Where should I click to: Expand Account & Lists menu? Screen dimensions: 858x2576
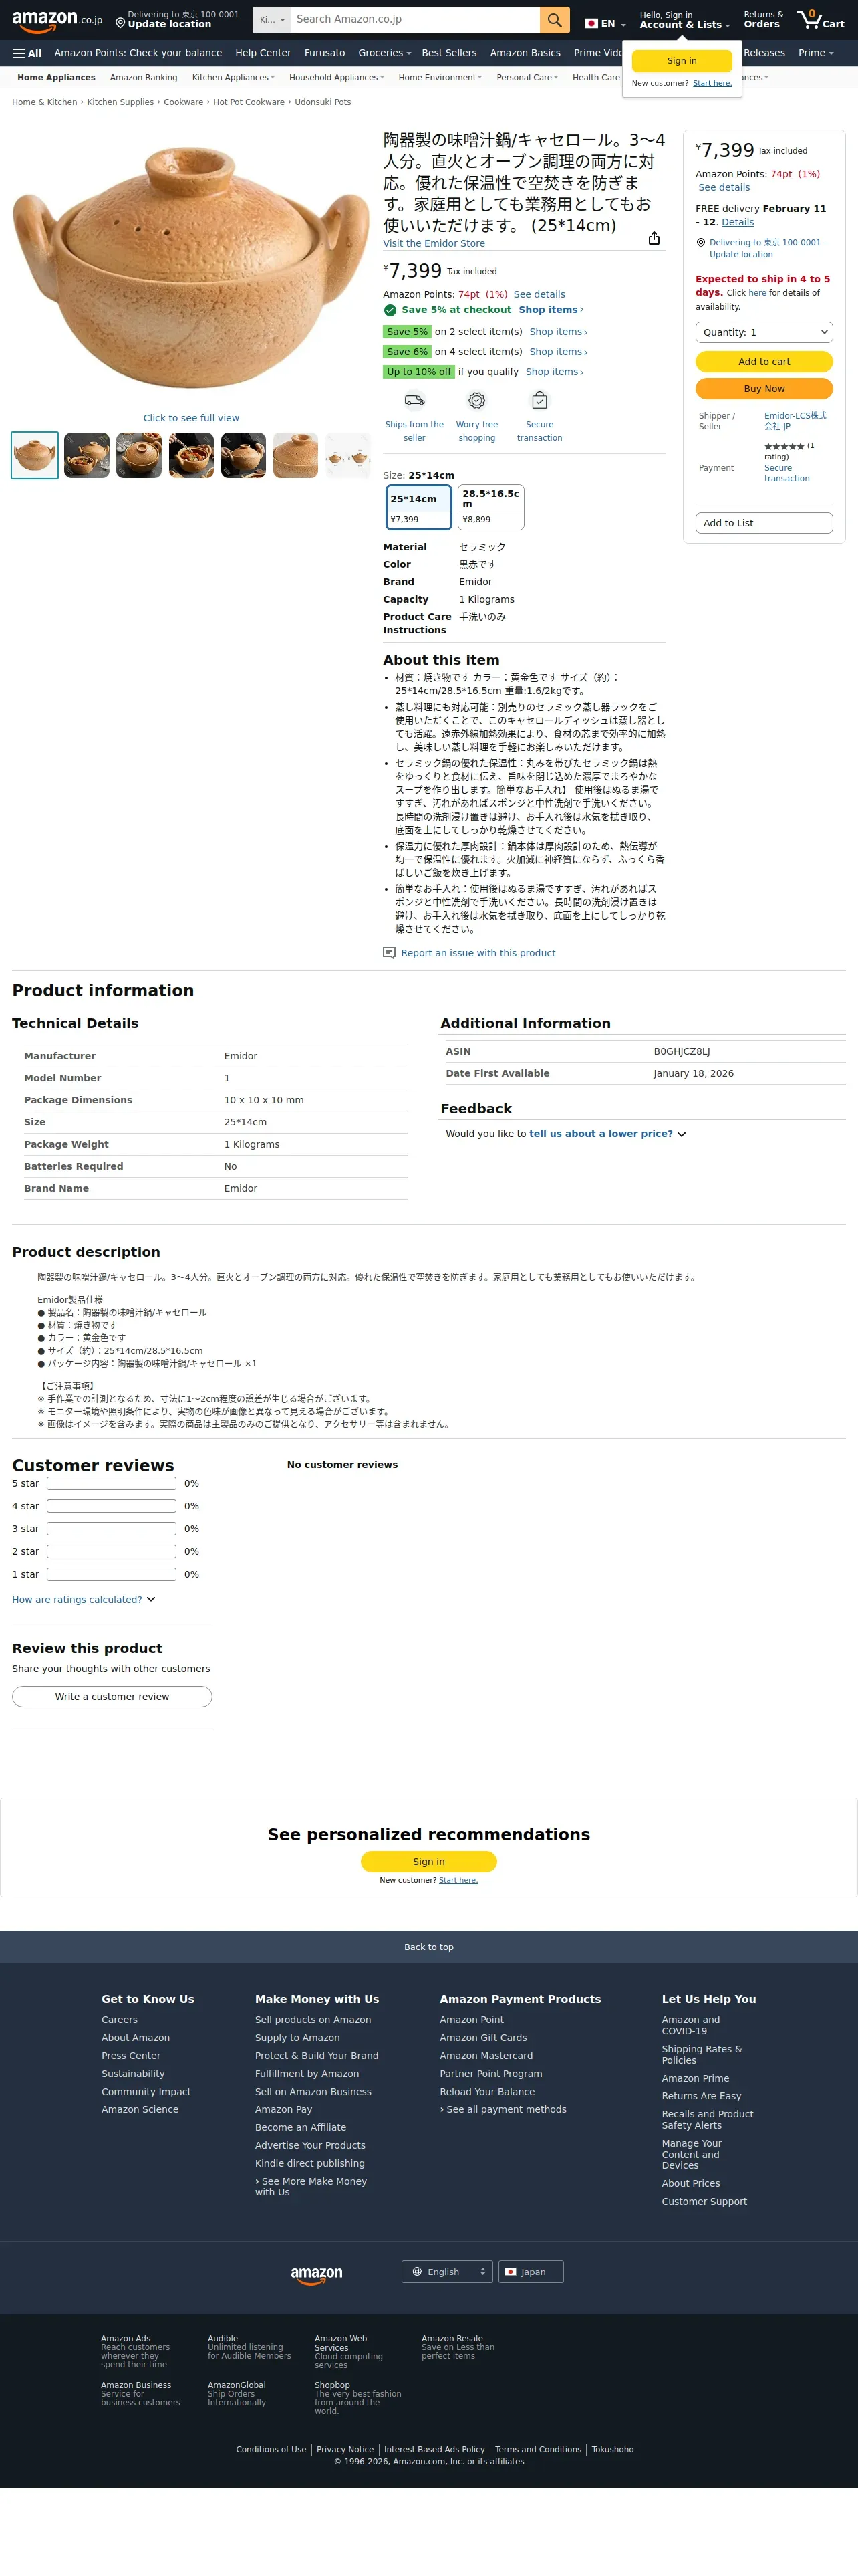click(685, 20)
